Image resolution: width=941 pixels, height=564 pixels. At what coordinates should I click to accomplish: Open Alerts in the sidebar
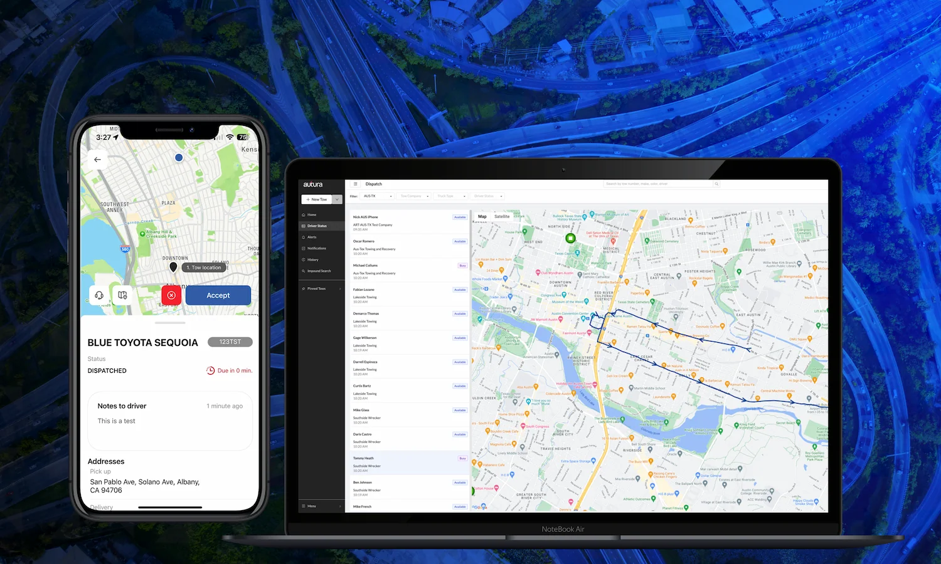click(321, 238)
